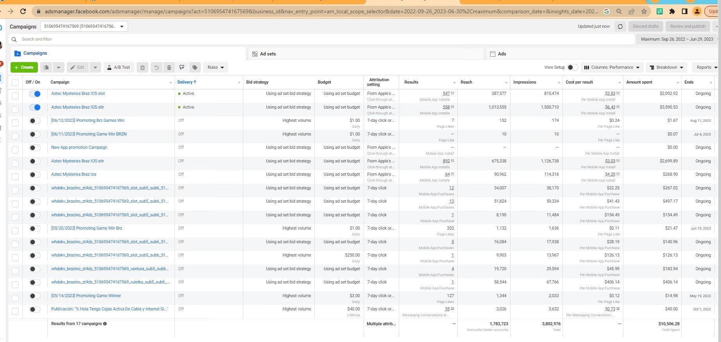The width and height of the screenshot is (721, 342).
Task: Click the green Create button
Action: point(24,68)
